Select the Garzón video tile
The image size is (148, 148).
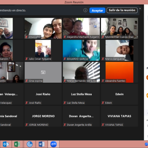point(12,50)
